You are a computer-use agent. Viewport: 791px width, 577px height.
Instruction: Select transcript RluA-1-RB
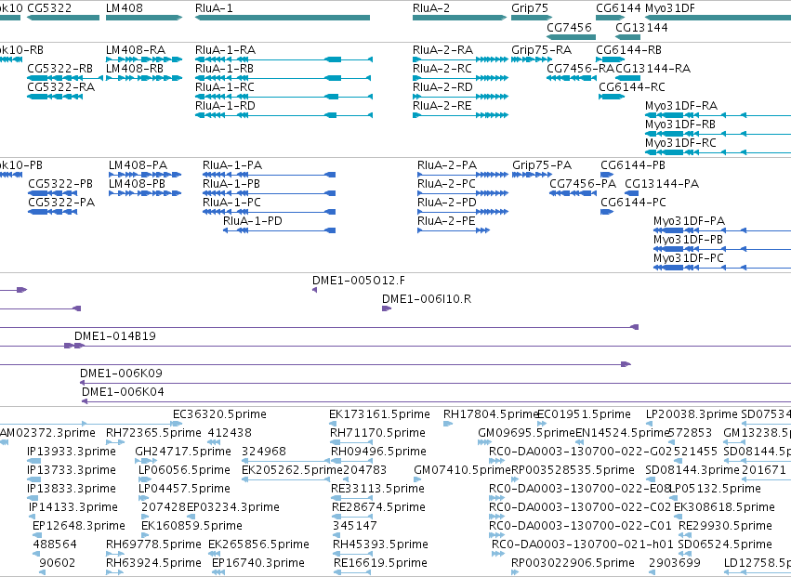click(284, 78)
